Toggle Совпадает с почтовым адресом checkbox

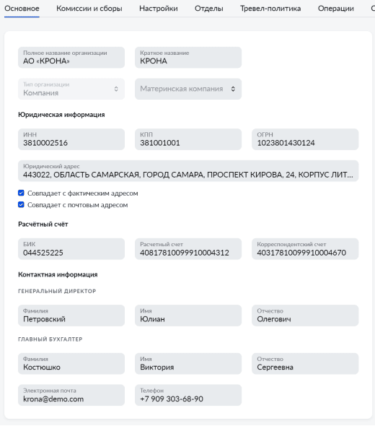tap(21, 204)
